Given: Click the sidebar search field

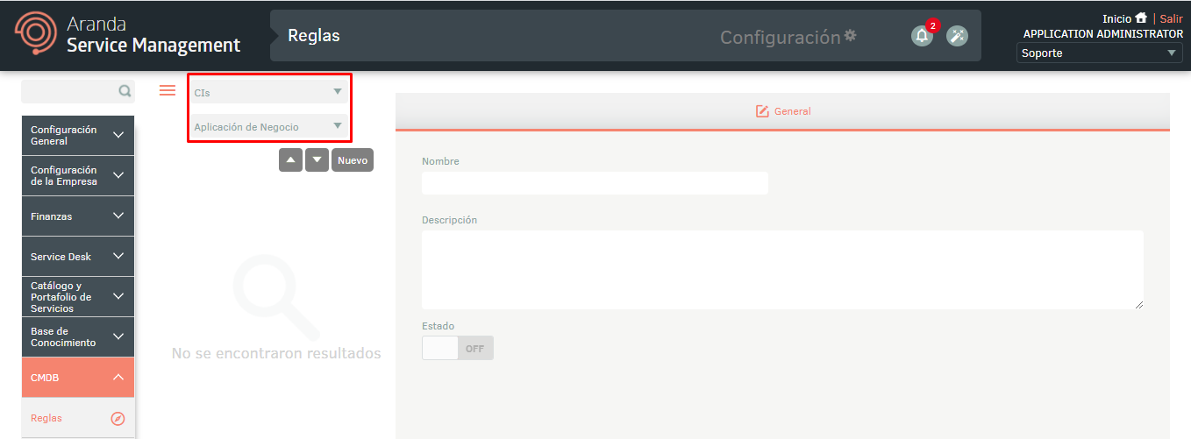Looking at the screenshot, I should point(78,91).
